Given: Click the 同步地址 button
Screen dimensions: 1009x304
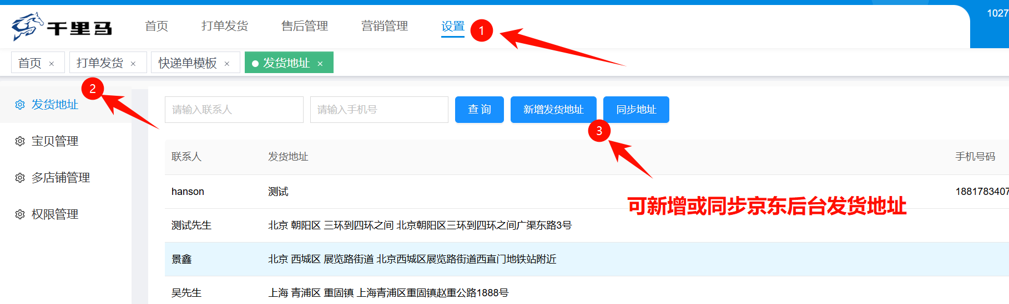Looking at the screenshot, I should pos(635,110).
